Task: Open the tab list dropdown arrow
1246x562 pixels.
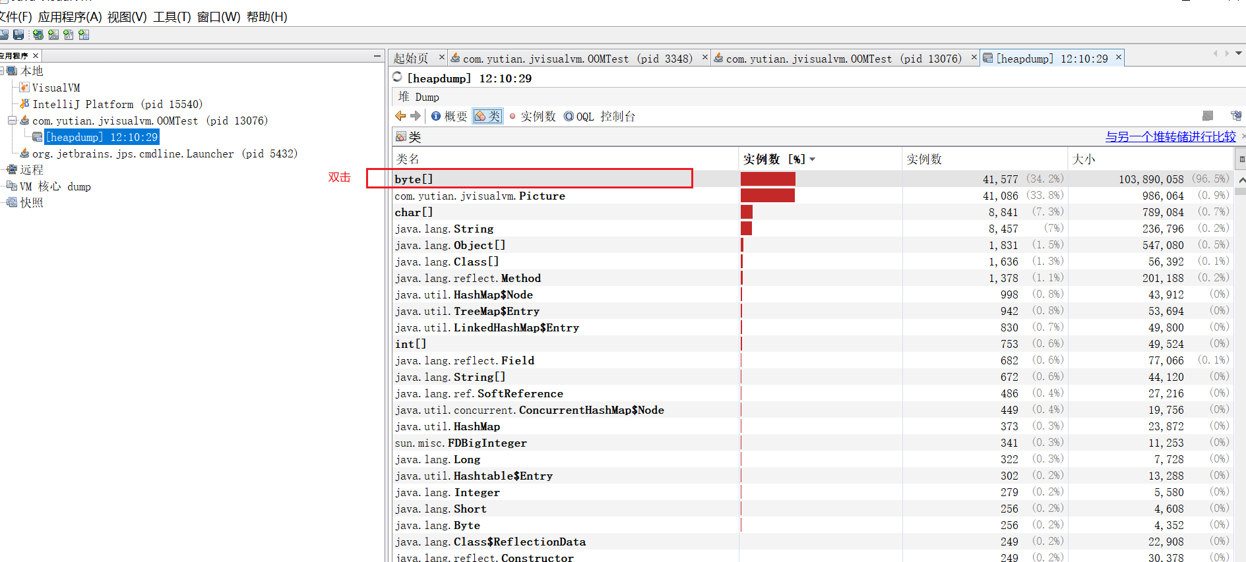Action: pyautogui.click(x=1239, y=53)
